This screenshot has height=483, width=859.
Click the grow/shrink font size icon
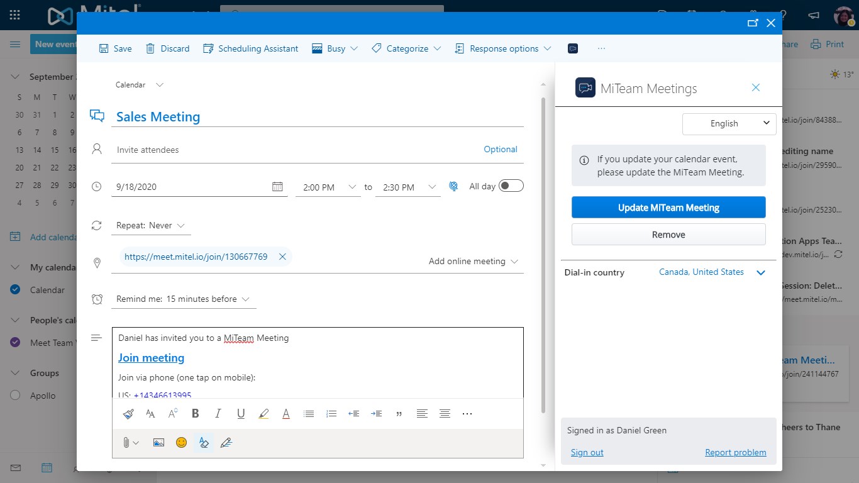(x=173, y=414)
